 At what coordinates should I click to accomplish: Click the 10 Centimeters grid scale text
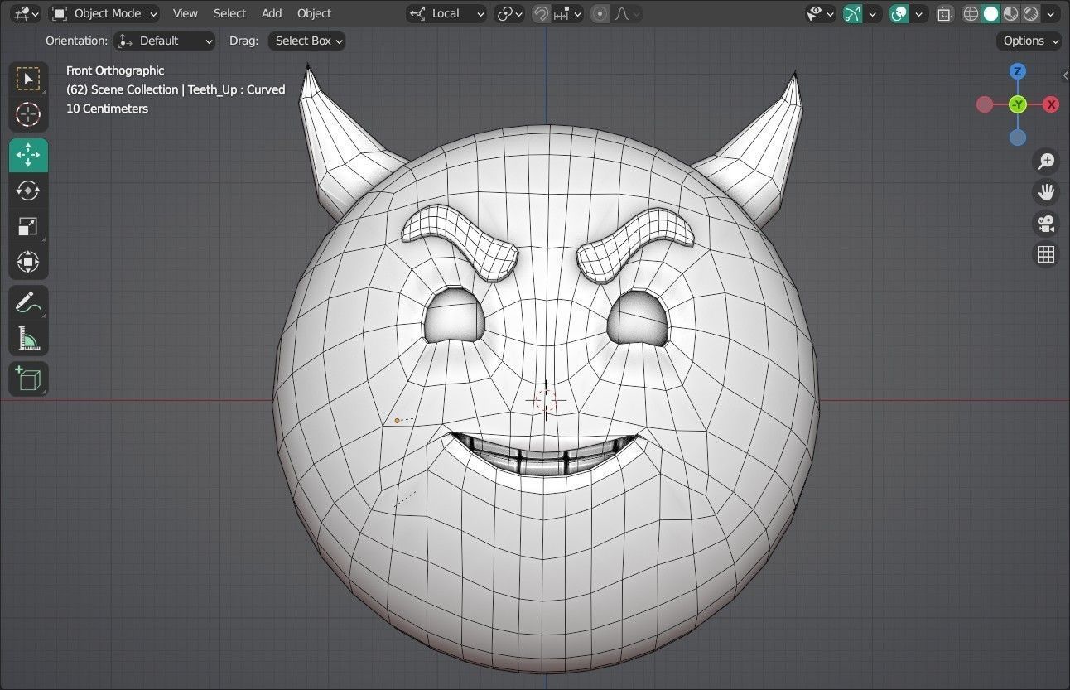[107, 109]
